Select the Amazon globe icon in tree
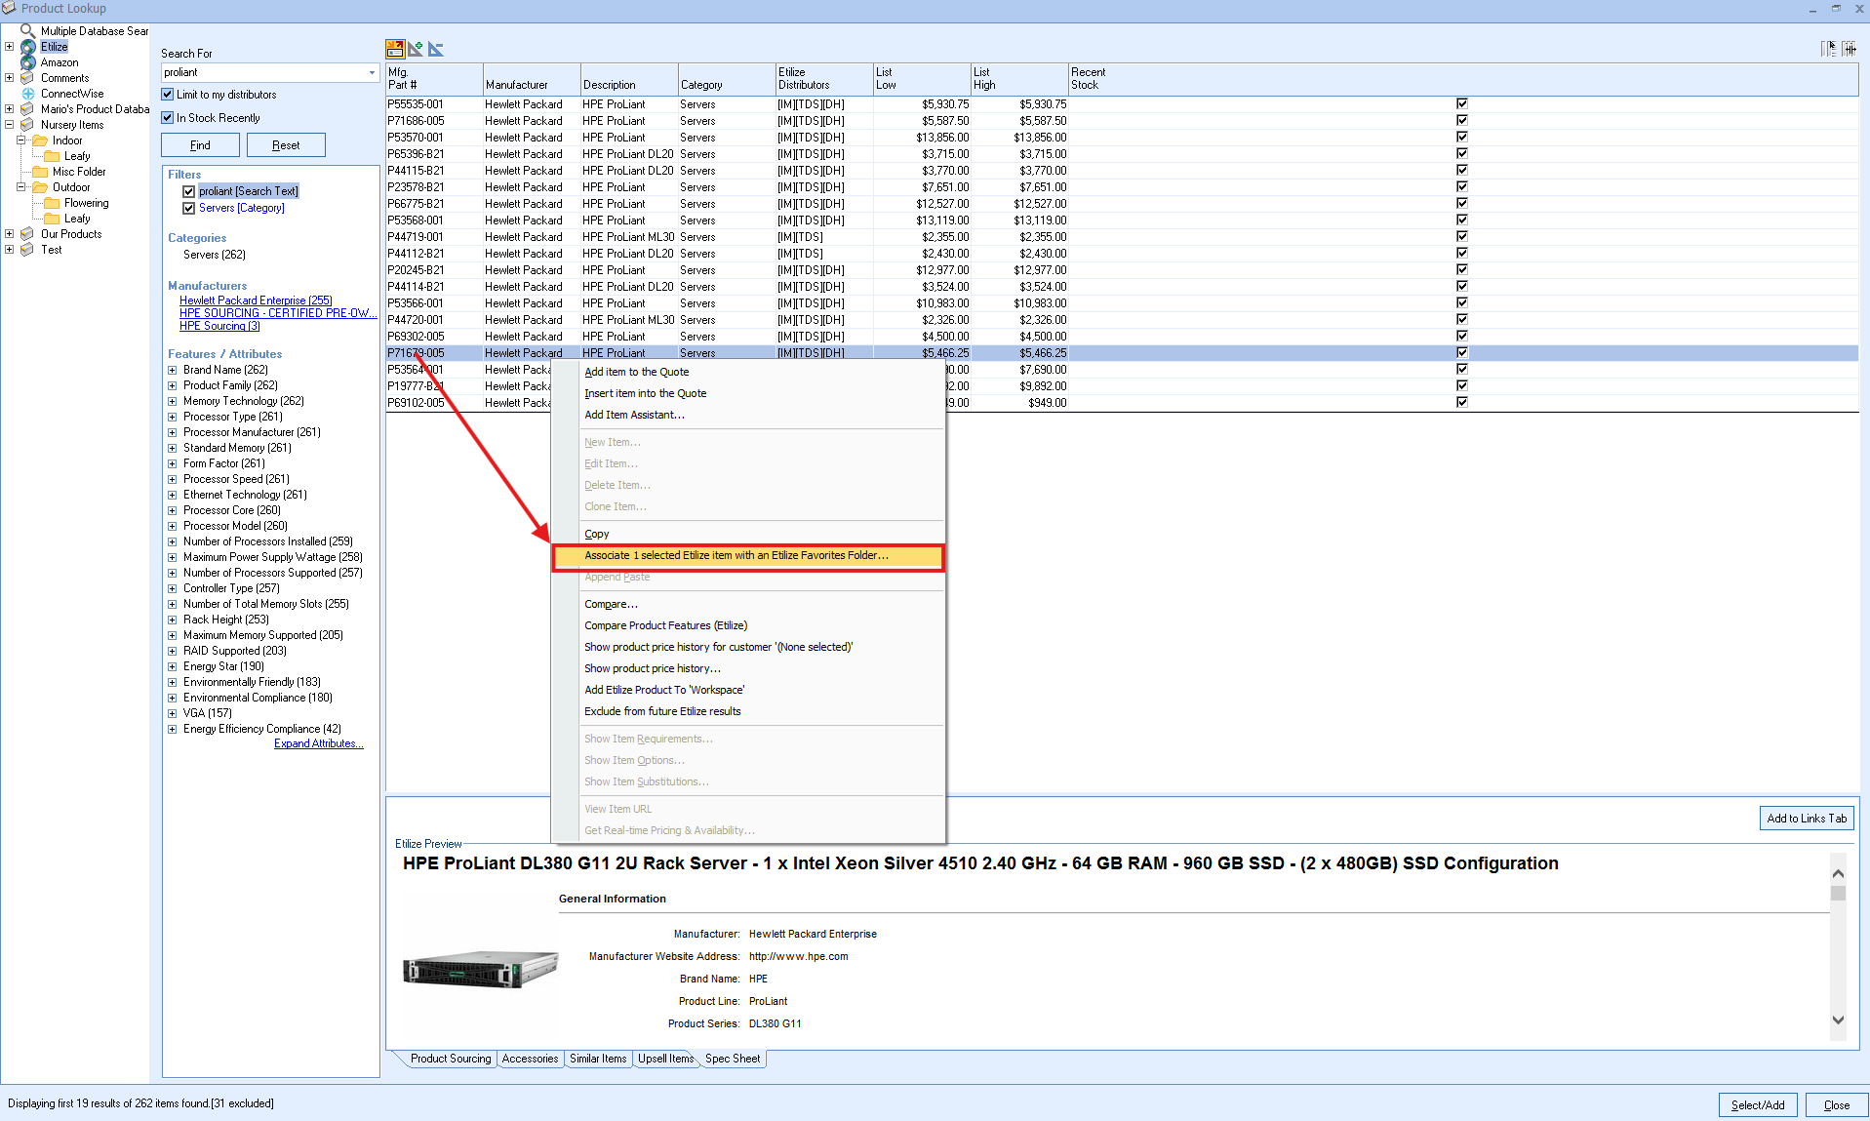This screenshot has width=1870, height=1121. coord(28,62)
